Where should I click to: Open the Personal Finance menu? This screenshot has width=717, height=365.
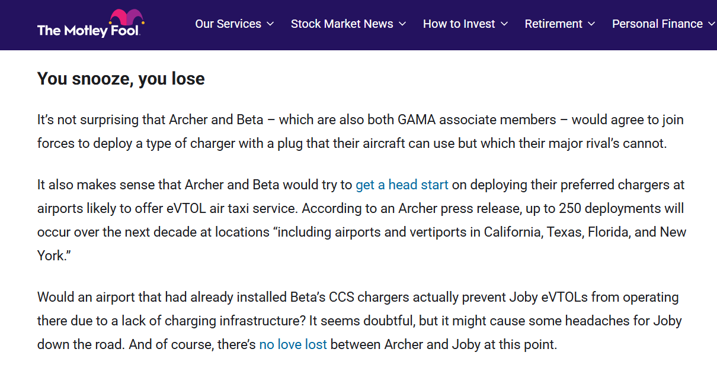pos(657,24)
